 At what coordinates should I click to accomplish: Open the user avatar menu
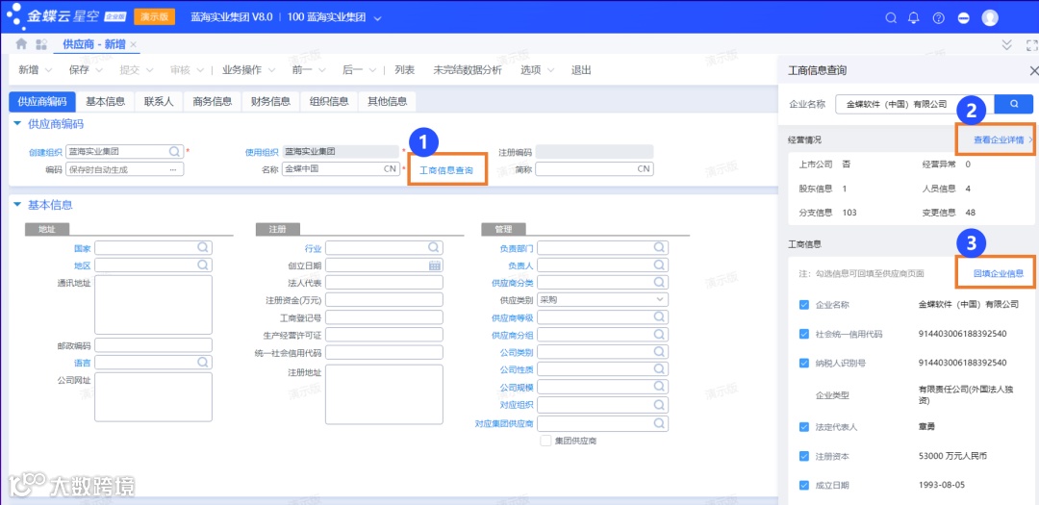990,18
